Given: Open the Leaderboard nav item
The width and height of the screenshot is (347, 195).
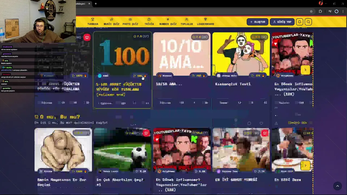Looking at the screenshot, I should tap(205, 22).
